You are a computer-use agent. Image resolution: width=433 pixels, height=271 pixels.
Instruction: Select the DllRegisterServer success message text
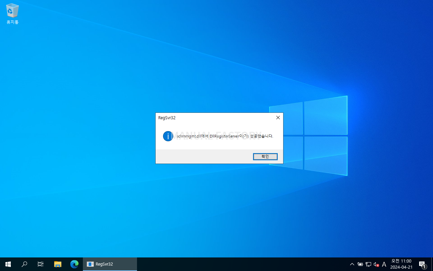click(x=225, y=136)
